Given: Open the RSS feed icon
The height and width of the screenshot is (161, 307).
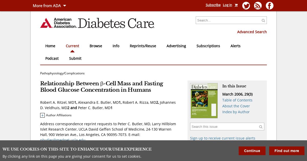Looking at the screenshot, I should [x=258, y=6].
